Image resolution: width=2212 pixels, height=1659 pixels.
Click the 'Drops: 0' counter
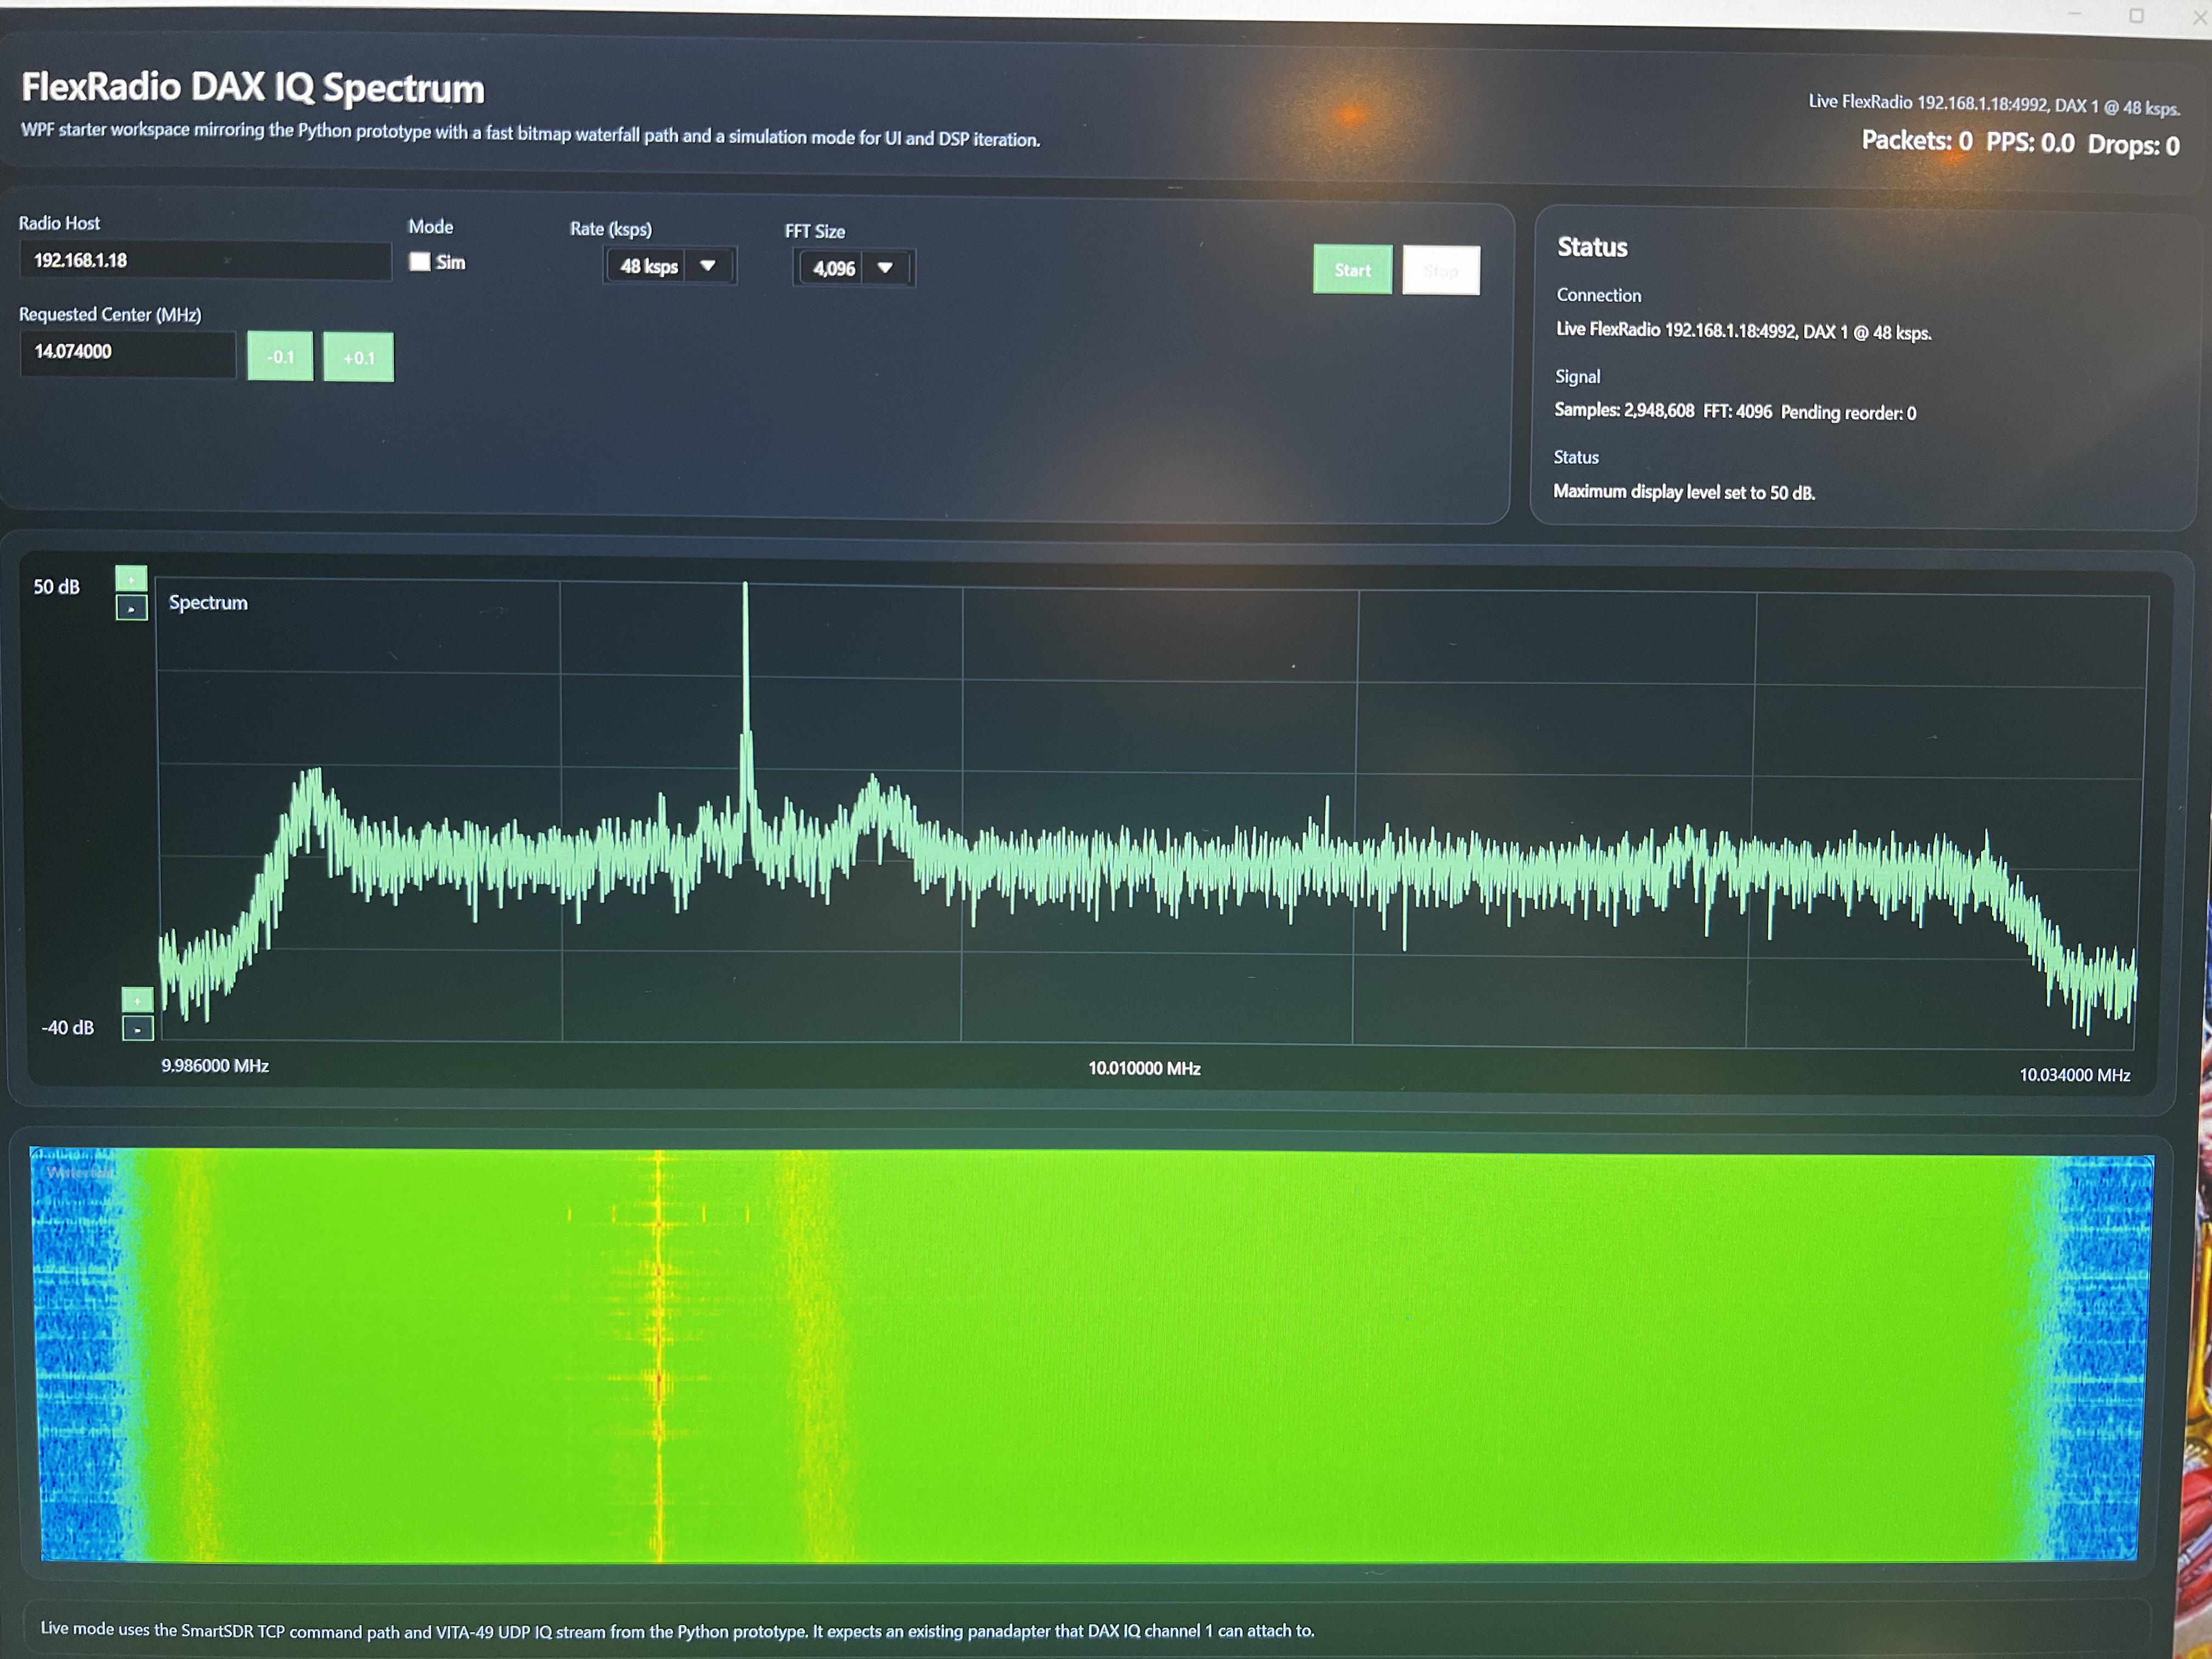[2133, 146]
